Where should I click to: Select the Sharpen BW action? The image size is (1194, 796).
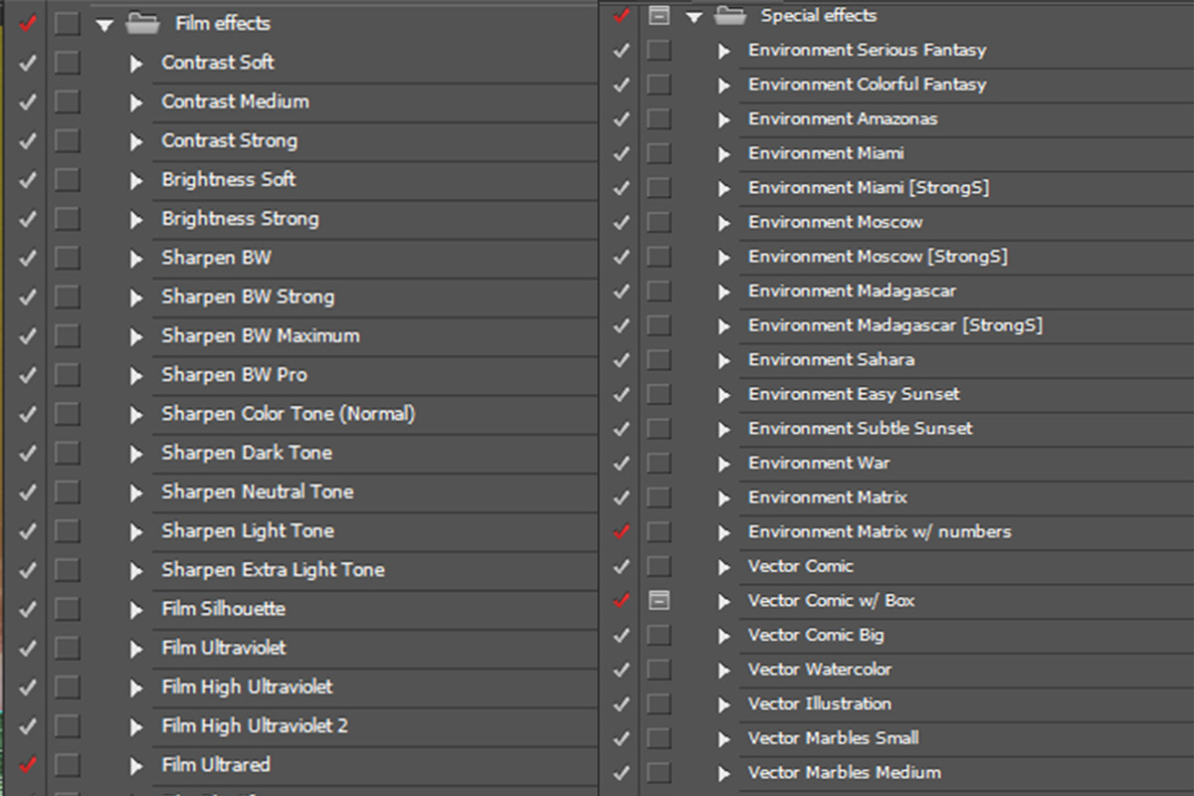click(216, 258)
